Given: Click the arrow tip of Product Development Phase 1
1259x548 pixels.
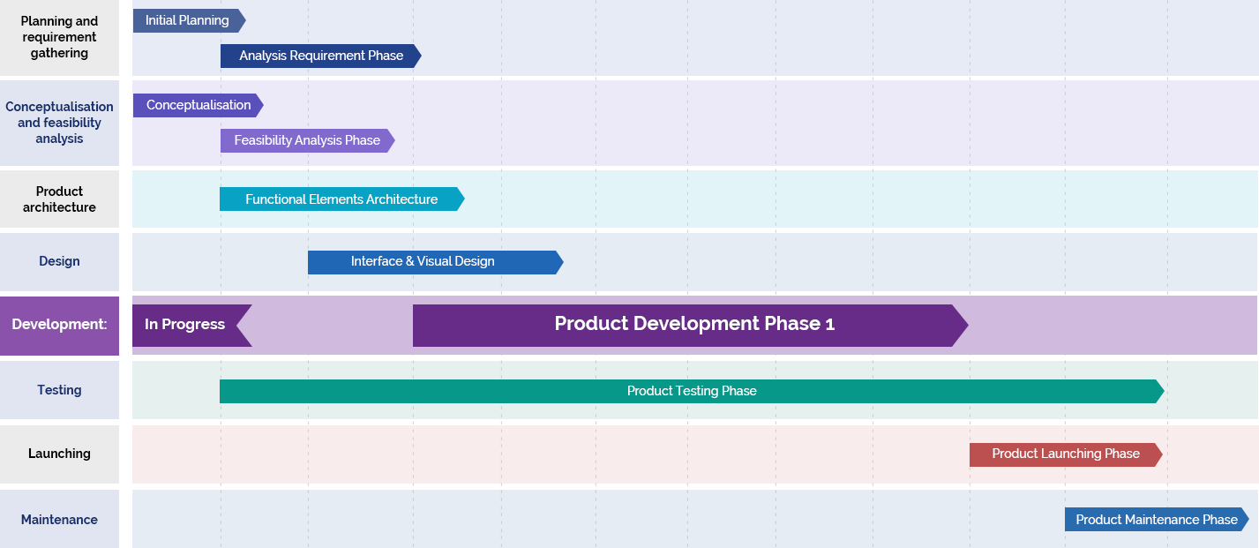Looking at the screenshot, I should point(962,325).
